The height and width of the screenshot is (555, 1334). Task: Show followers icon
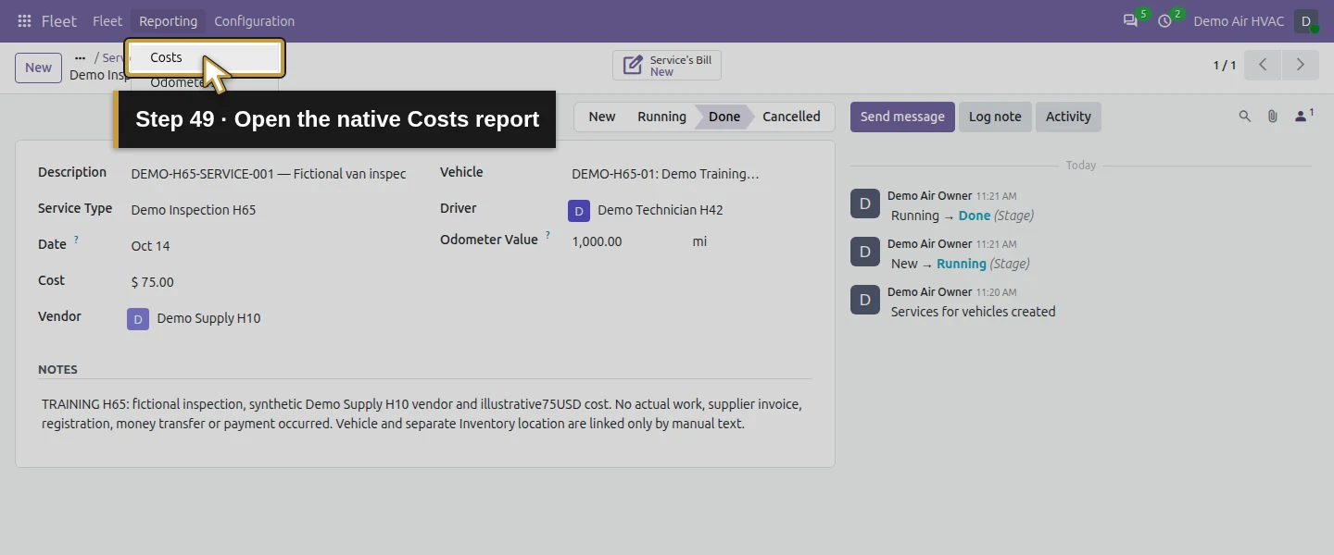click(1303, 117)
